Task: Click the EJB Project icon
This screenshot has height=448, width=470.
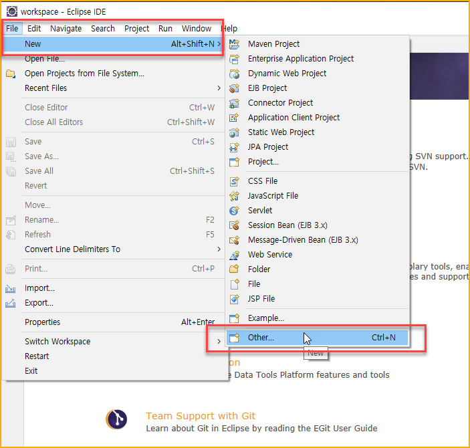Action: tap(234, 88)
